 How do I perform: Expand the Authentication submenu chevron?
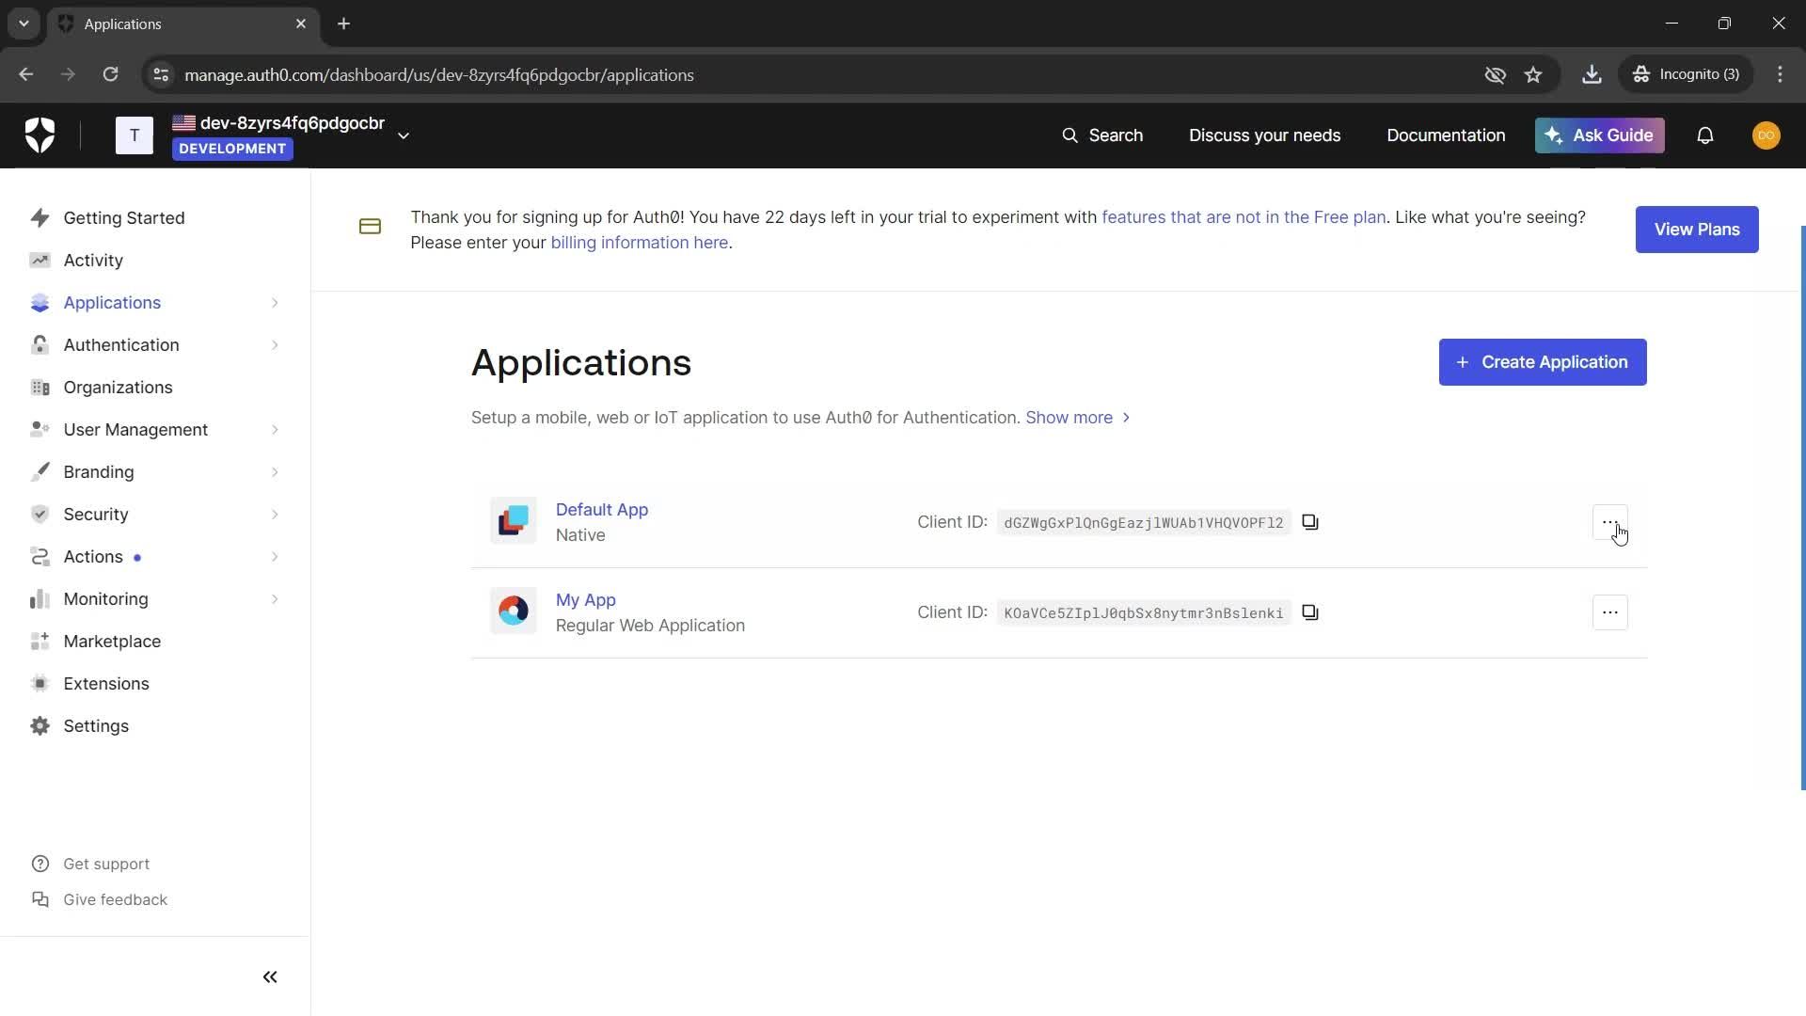275,345
